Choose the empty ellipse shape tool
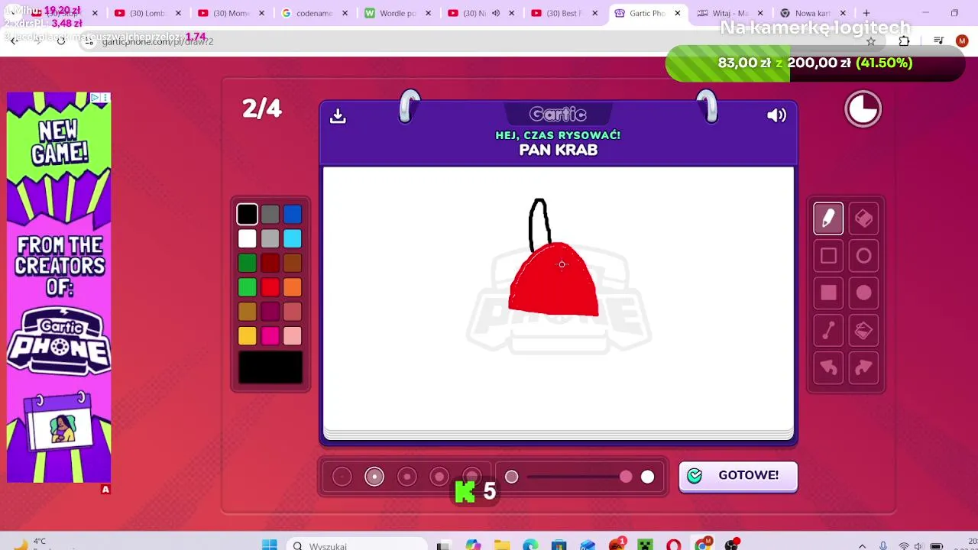Viewport: 978px width, 550px height. pyautogui.click(x=863, y=256)
